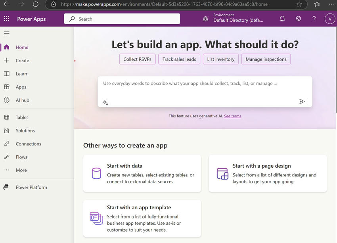Image resolution: width=337 pixels, height=243 pixels.
Task: View site information lock icon
Action: click(54, 4)
